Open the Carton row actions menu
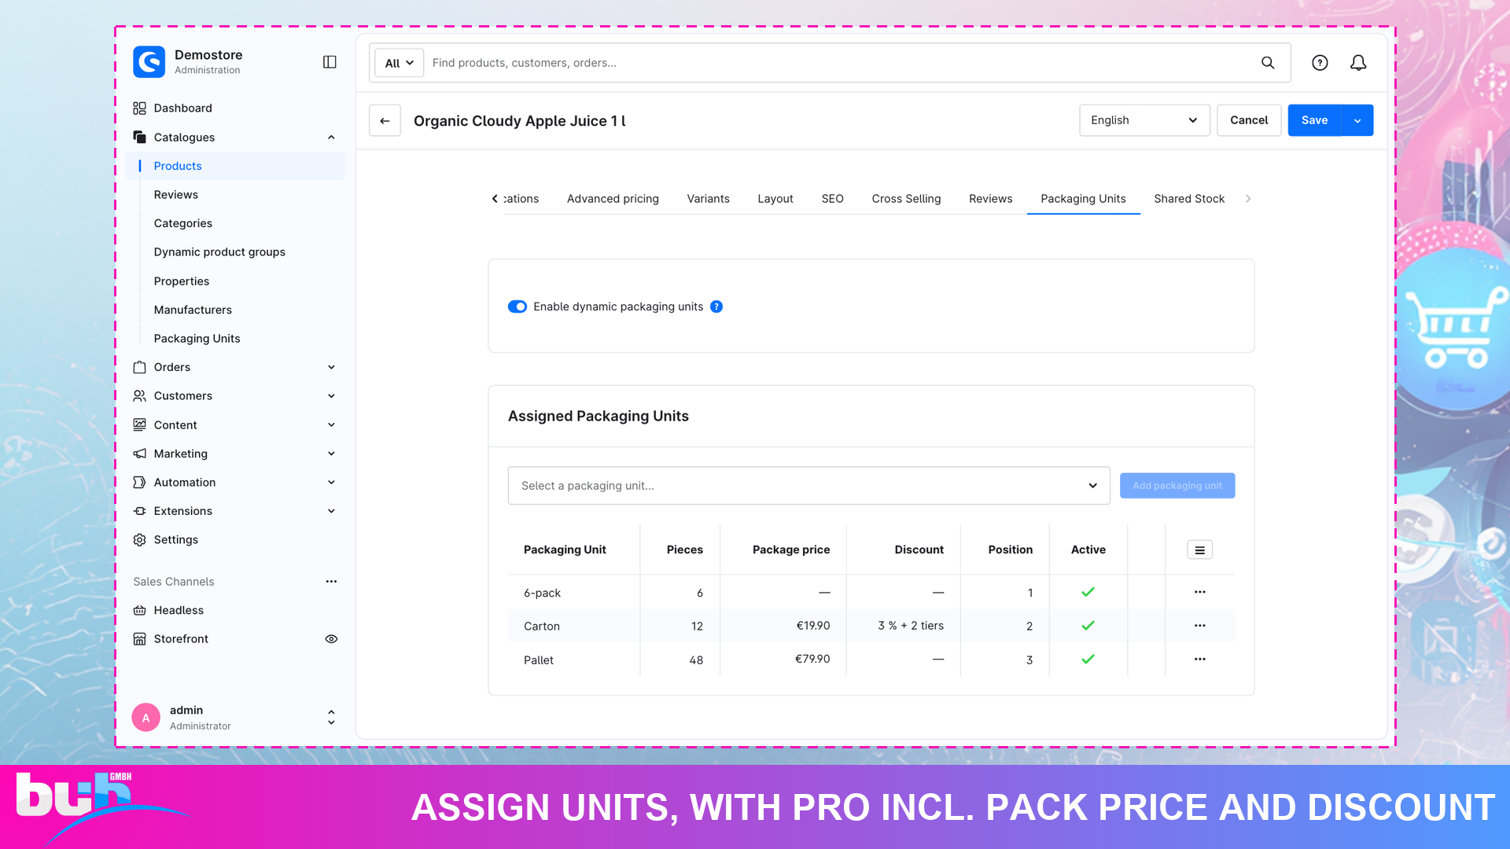1510x849 pixels. [1199, 626]
